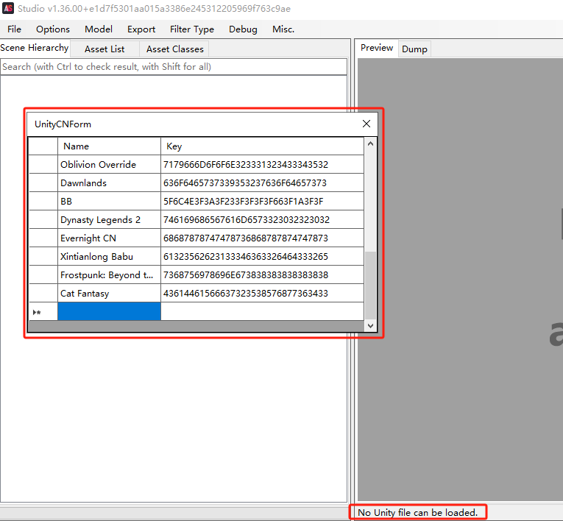Click the Key column header
The height and width of the screenshot is (521, 563).
pyautogui.click(x=262, y=146)
